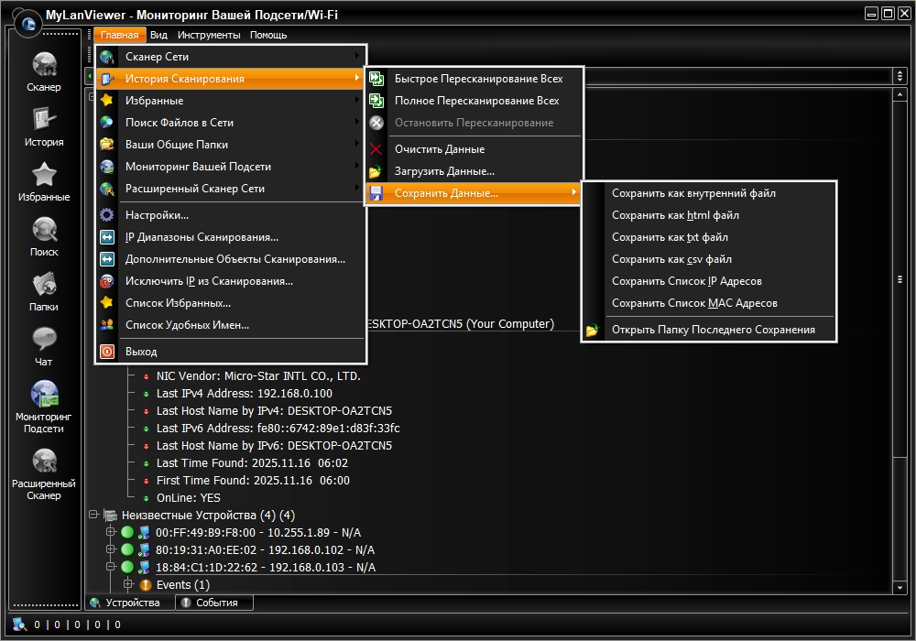Select the OnLine: YES row

188,498
